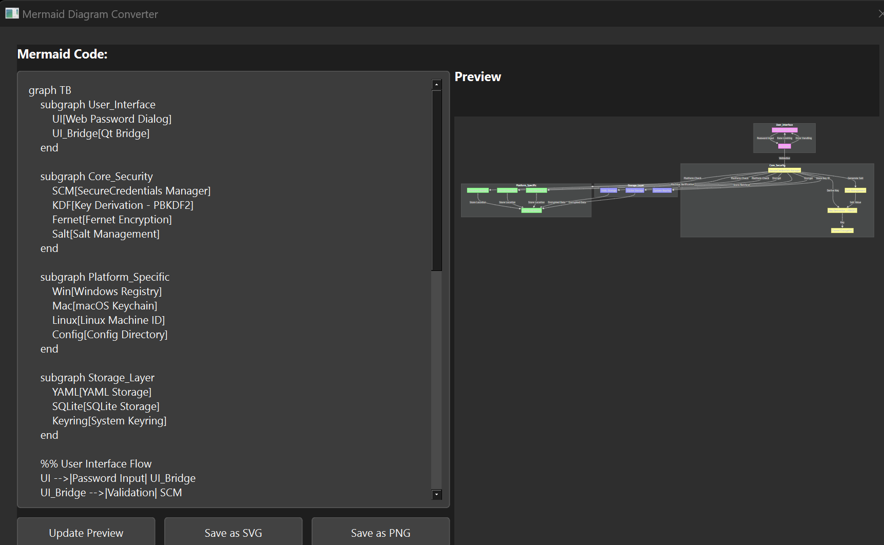This screenshot has height=545, width=884.
Task: Click the 'Mac[macOS Keychain]' line
Action: point(105,306)
